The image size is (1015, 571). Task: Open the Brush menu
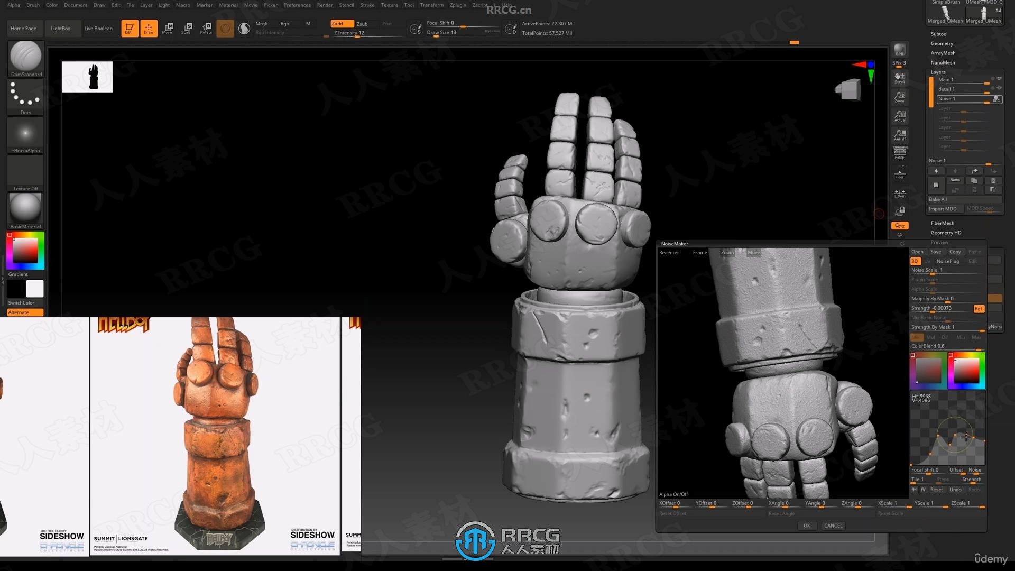pos(33,5)
